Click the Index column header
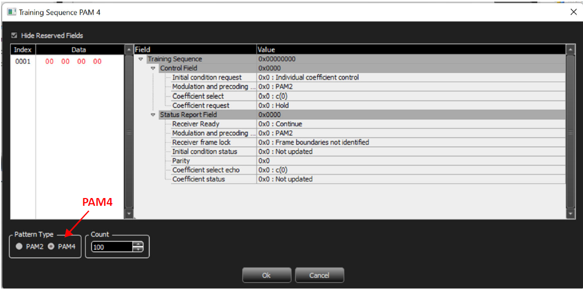Screen dimensions: 583x289 pyautogui.click(x=23, y=49)
